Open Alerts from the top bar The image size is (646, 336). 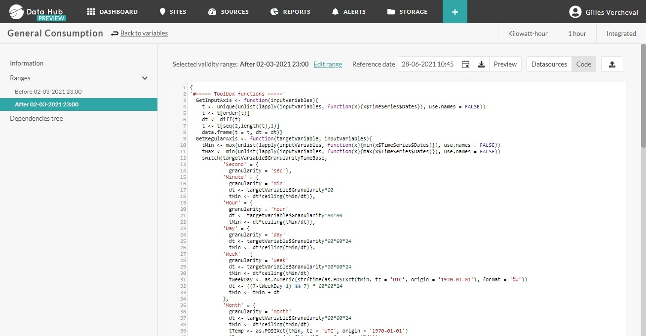click(x=349, y=11)
